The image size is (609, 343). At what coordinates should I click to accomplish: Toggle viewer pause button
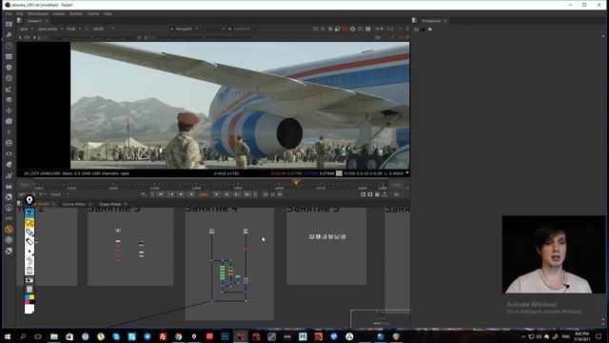click(367, 29)
